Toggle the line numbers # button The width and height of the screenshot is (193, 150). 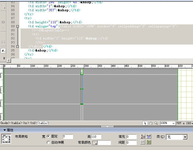(x=3, y=50)
